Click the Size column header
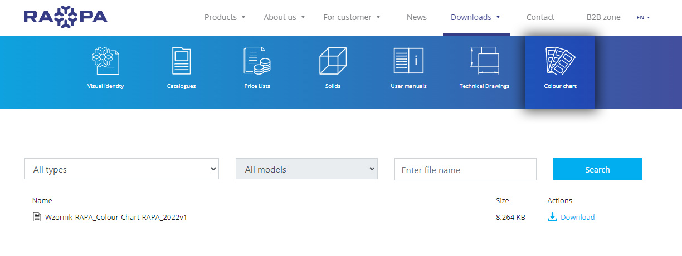The width and height of the screenshot is (682, 256). [502, 200]
